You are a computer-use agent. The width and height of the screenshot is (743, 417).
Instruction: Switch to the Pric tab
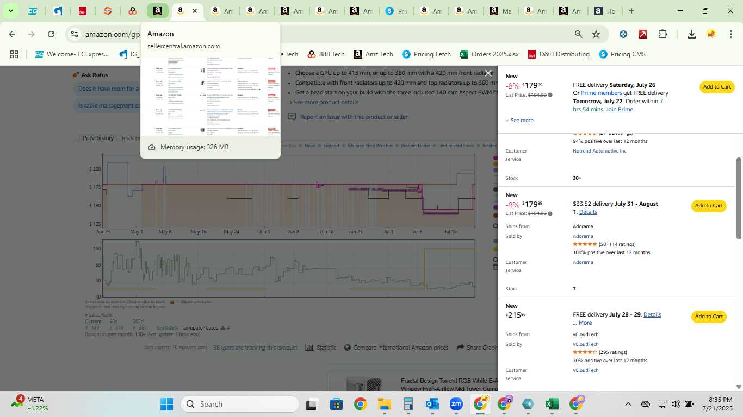(x=395, y=11)
